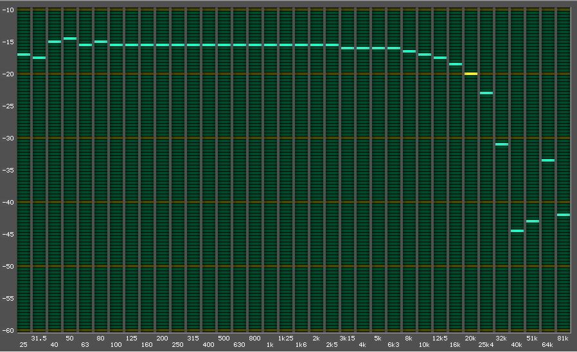Click the 800 frequency label
Viewport: 577px width, 352px height.
(x=254, y=339)
